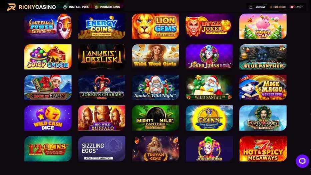Launch the Mighty Wild Panther game
Screen dimensions: 311x175
point(155,118)
